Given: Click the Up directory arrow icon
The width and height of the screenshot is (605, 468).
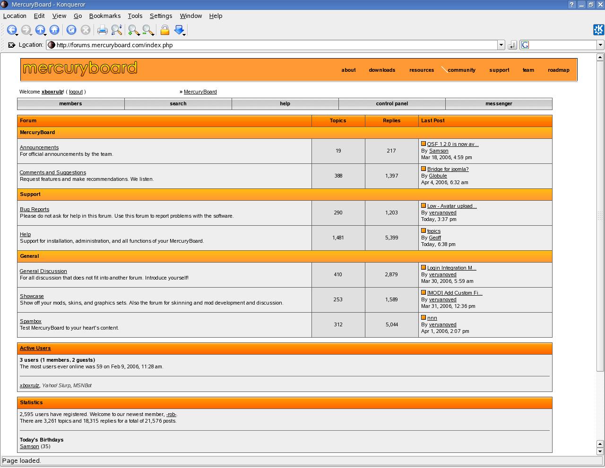Looking at the screenshot, I should 40,30.
